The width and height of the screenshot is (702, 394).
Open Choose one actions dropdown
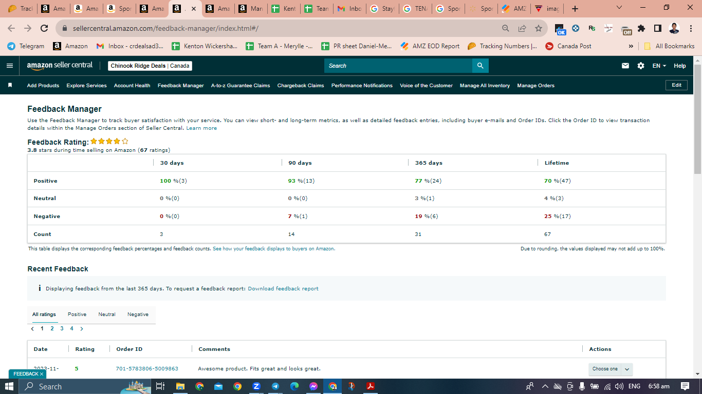(611, 369)
